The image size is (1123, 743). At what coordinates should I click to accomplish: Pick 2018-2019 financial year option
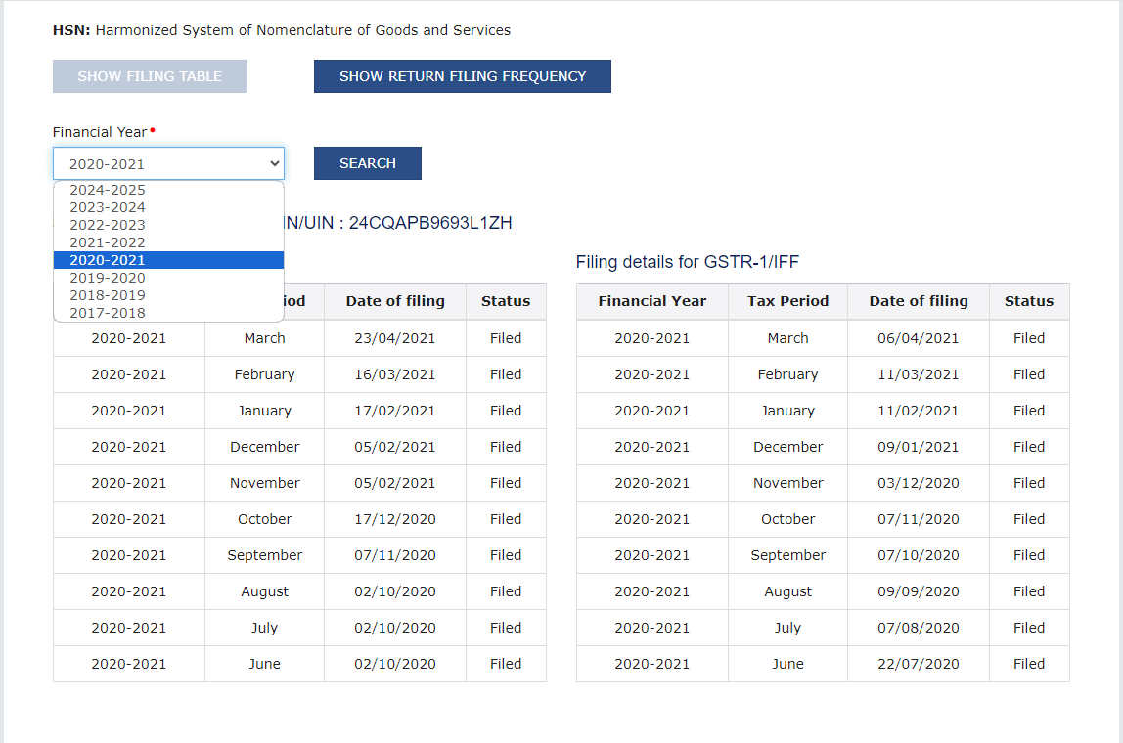coord(108,295)
